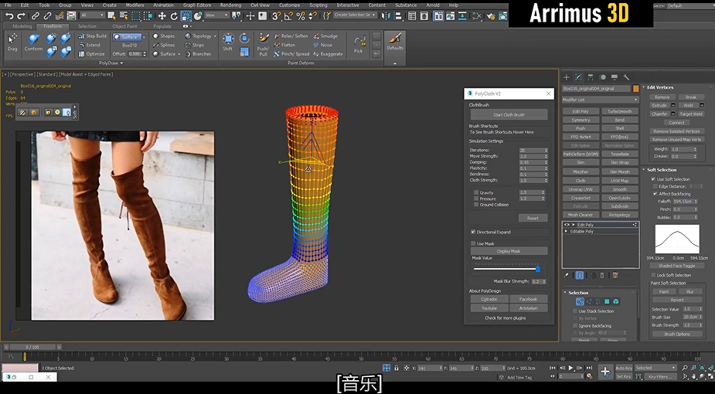Click the object color swatch
715x394 pixels.
[635, 88]
